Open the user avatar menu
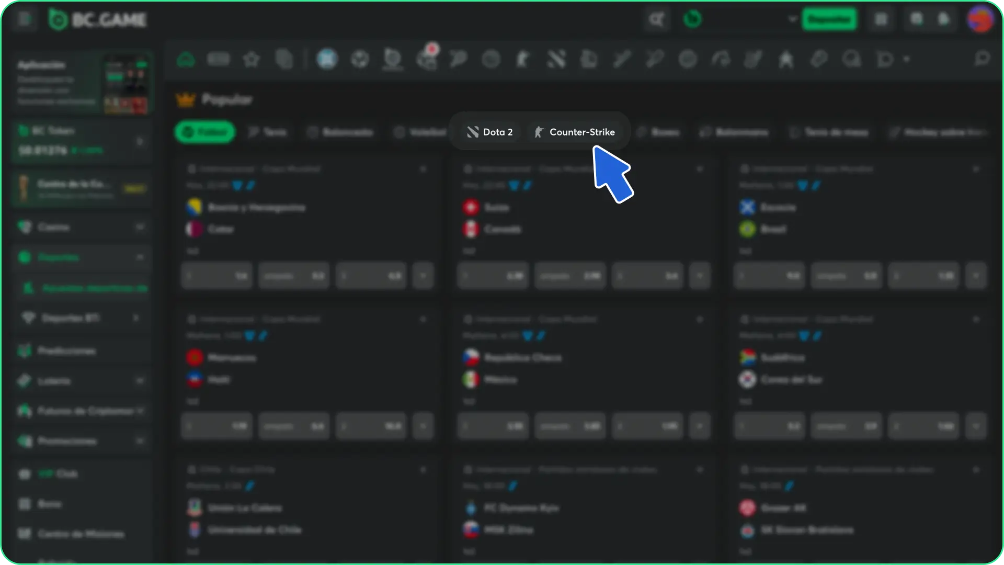Image resolution: width=1004 pixels, height=565 pixels. click(980, 20)
